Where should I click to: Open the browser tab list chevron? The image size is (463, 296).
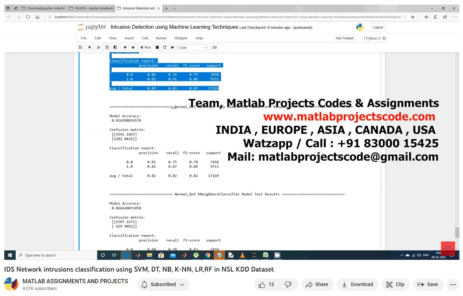pyautogui.click(x=174, y=8)
